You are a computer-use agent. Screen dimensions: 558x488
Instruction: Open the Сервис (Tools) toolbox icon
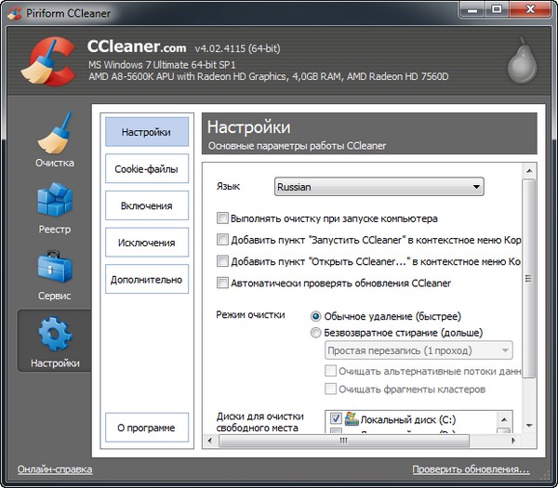54,269
